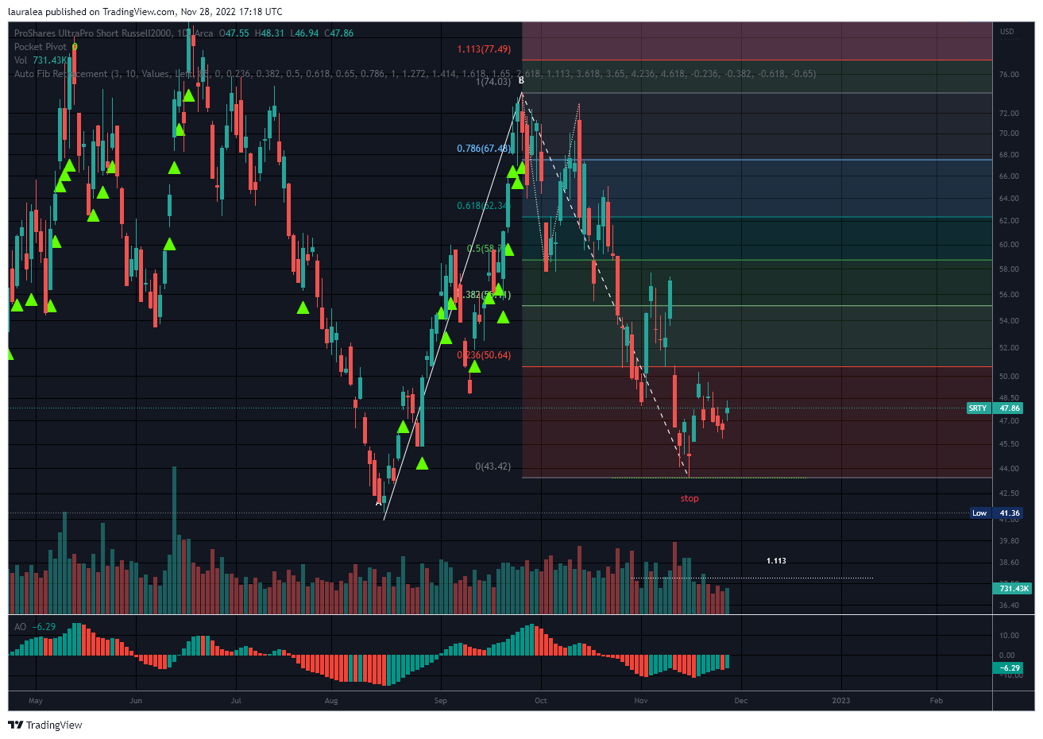Select the 0.236(50.64) Fibonacci level label
The width and height of the screenshot is (1043, 739).
click(x=484, y=355)
